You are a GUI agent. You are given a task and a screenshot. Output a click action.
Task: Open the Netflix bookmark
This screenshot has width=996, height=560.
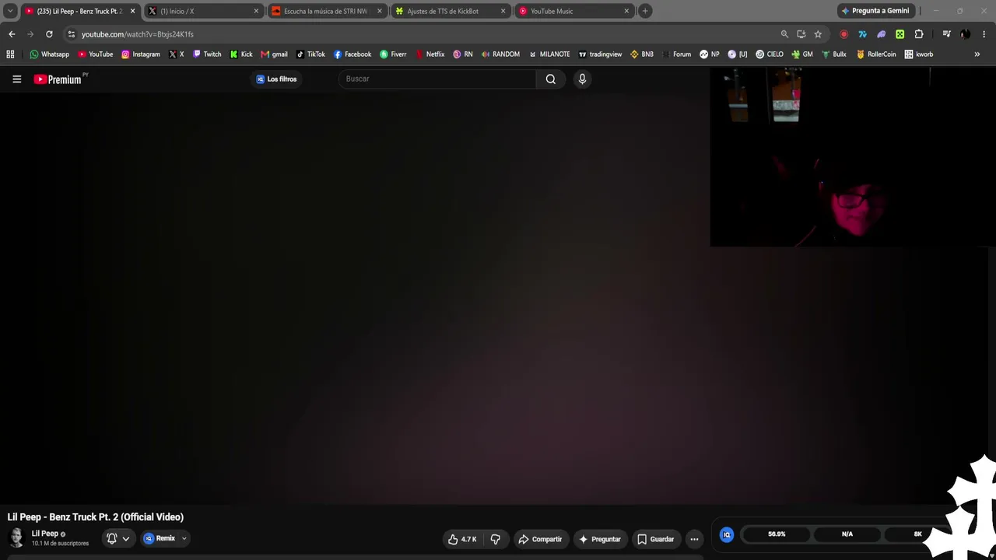point(430,54)
